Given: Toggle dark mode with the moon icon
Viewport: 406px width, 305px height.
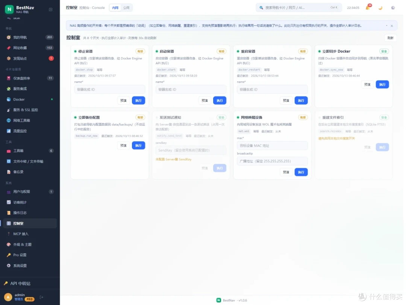Looking at the screenshot, I should (380, 8).
